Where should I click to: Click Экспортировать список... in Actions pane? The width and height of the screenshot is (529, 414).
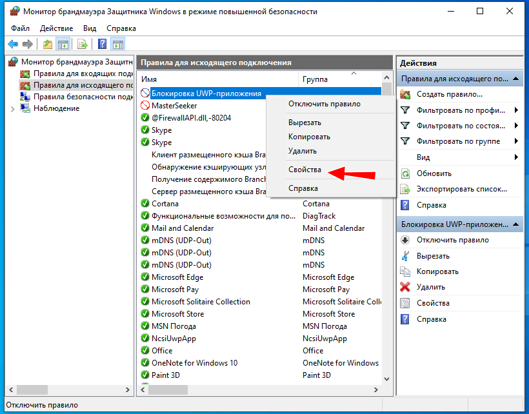tap(461, 189)
